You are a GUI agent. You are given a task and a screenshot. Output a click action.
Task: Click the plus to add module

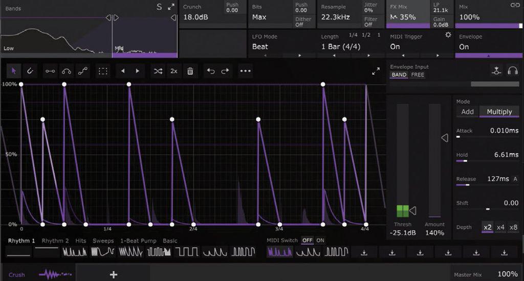[x=114, y=274]
